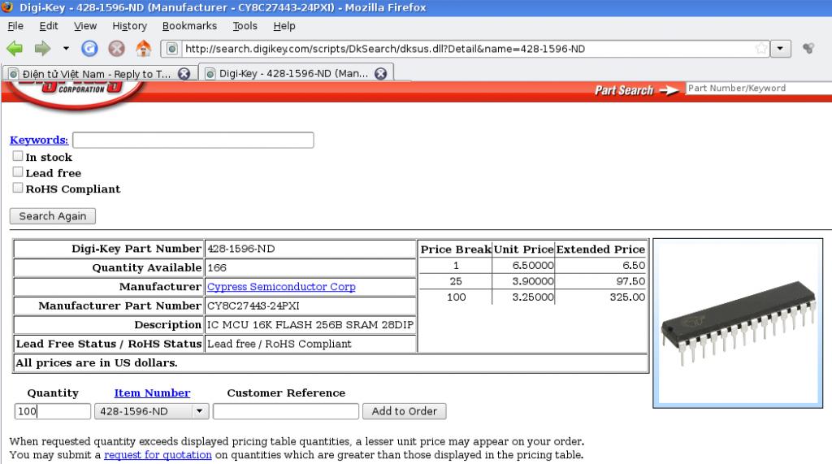Click the Quantity field containing 100
The height and width of the screenshot is (464, 832).
53,411
